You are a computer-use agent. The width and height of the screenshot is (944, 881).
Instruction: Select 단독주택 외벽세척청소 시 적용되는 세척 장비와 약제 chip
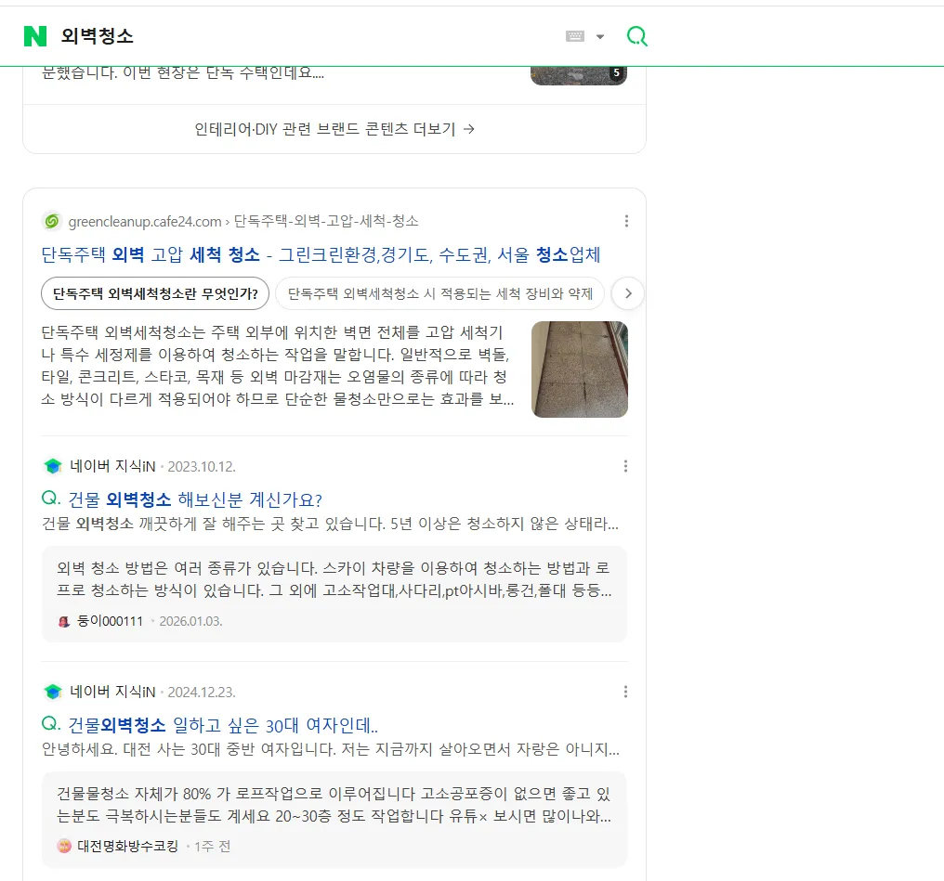click(440, 293)
